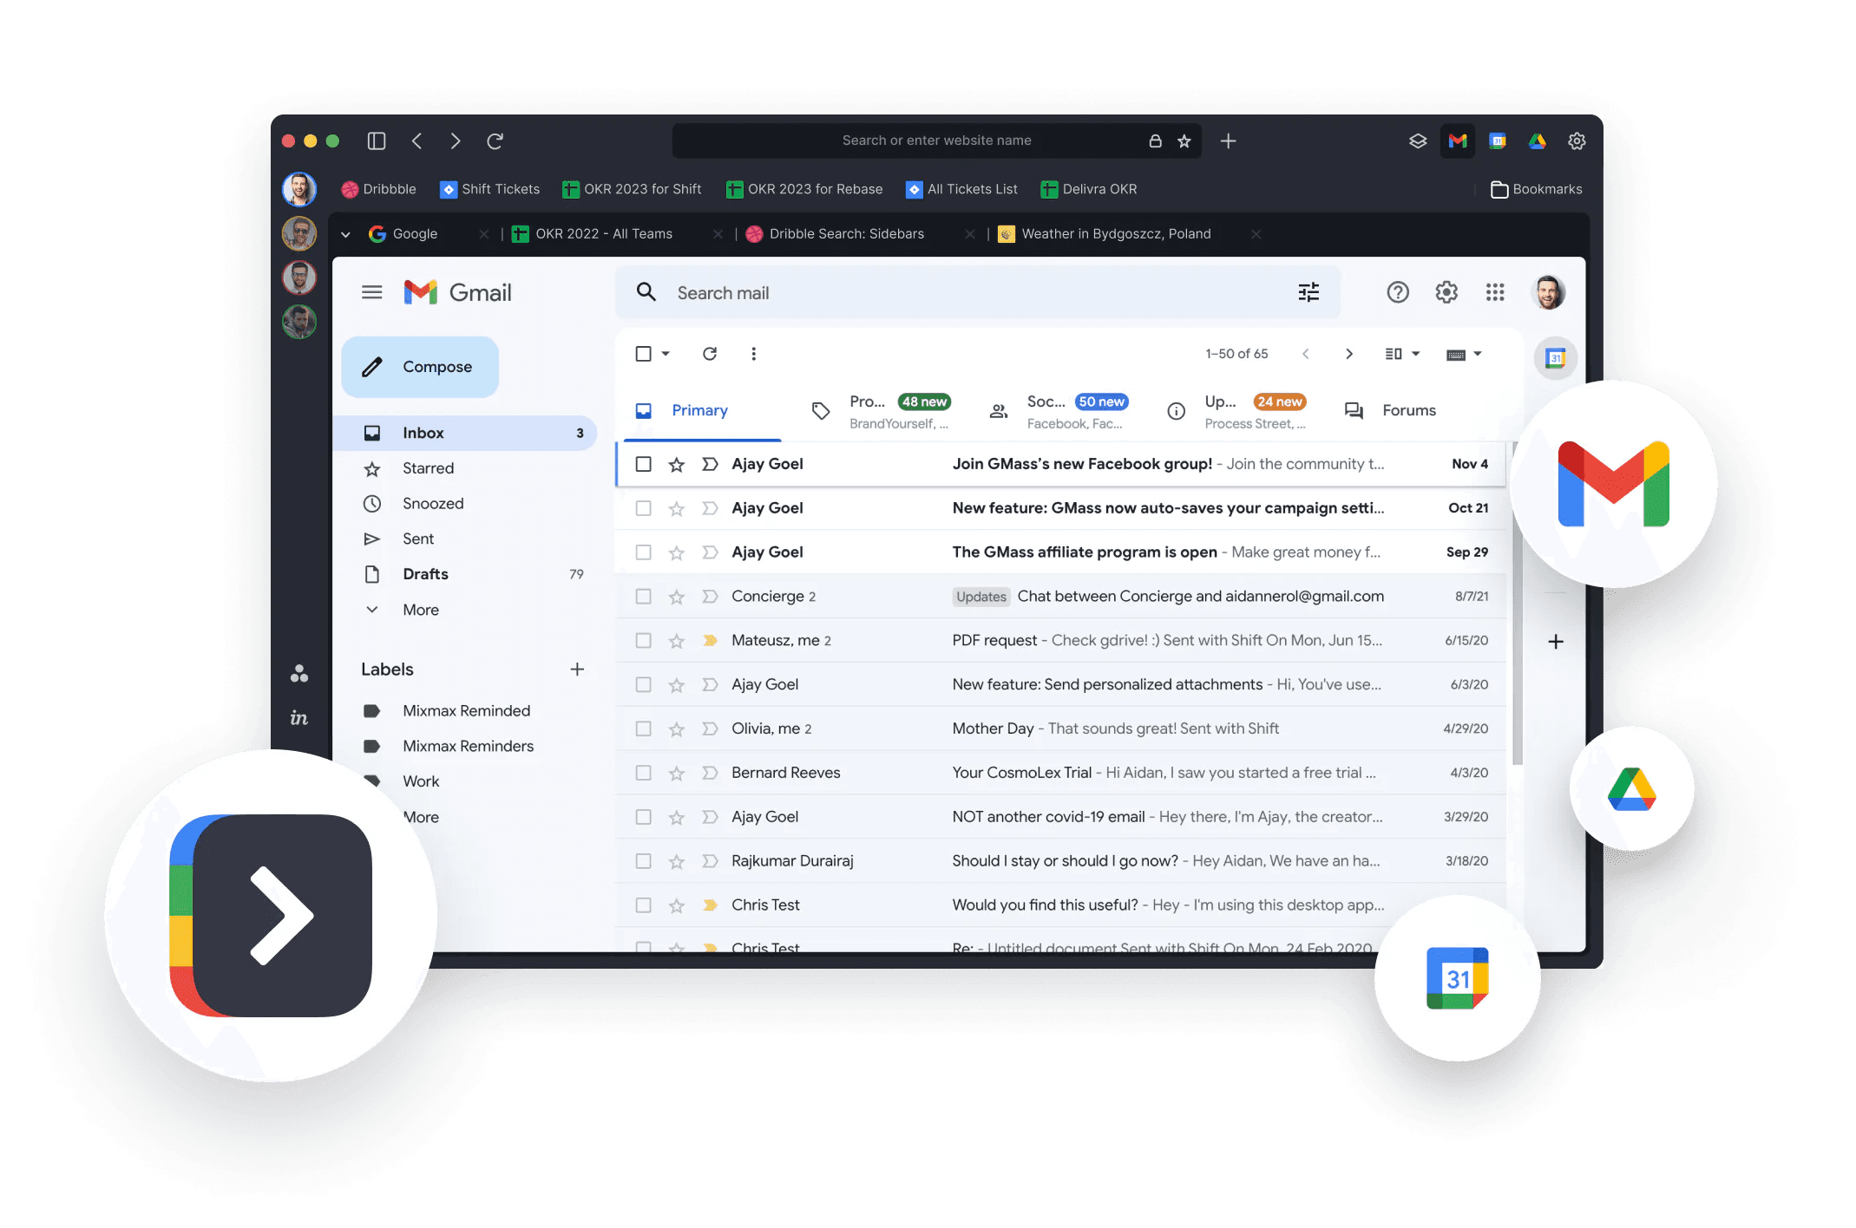The image size is (1856, 1228).
Task: Toggle checkbox on Ajay Goel email
Action: pyautogui.click(x=640, y=463)
